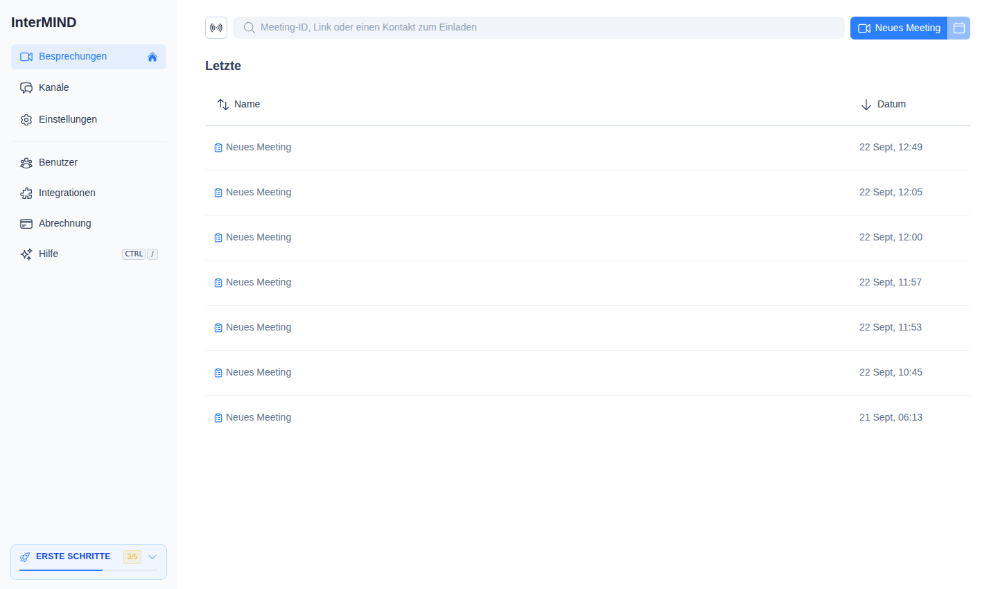
Task: Click the 3/5 progress badge
Action: point(132,557)
